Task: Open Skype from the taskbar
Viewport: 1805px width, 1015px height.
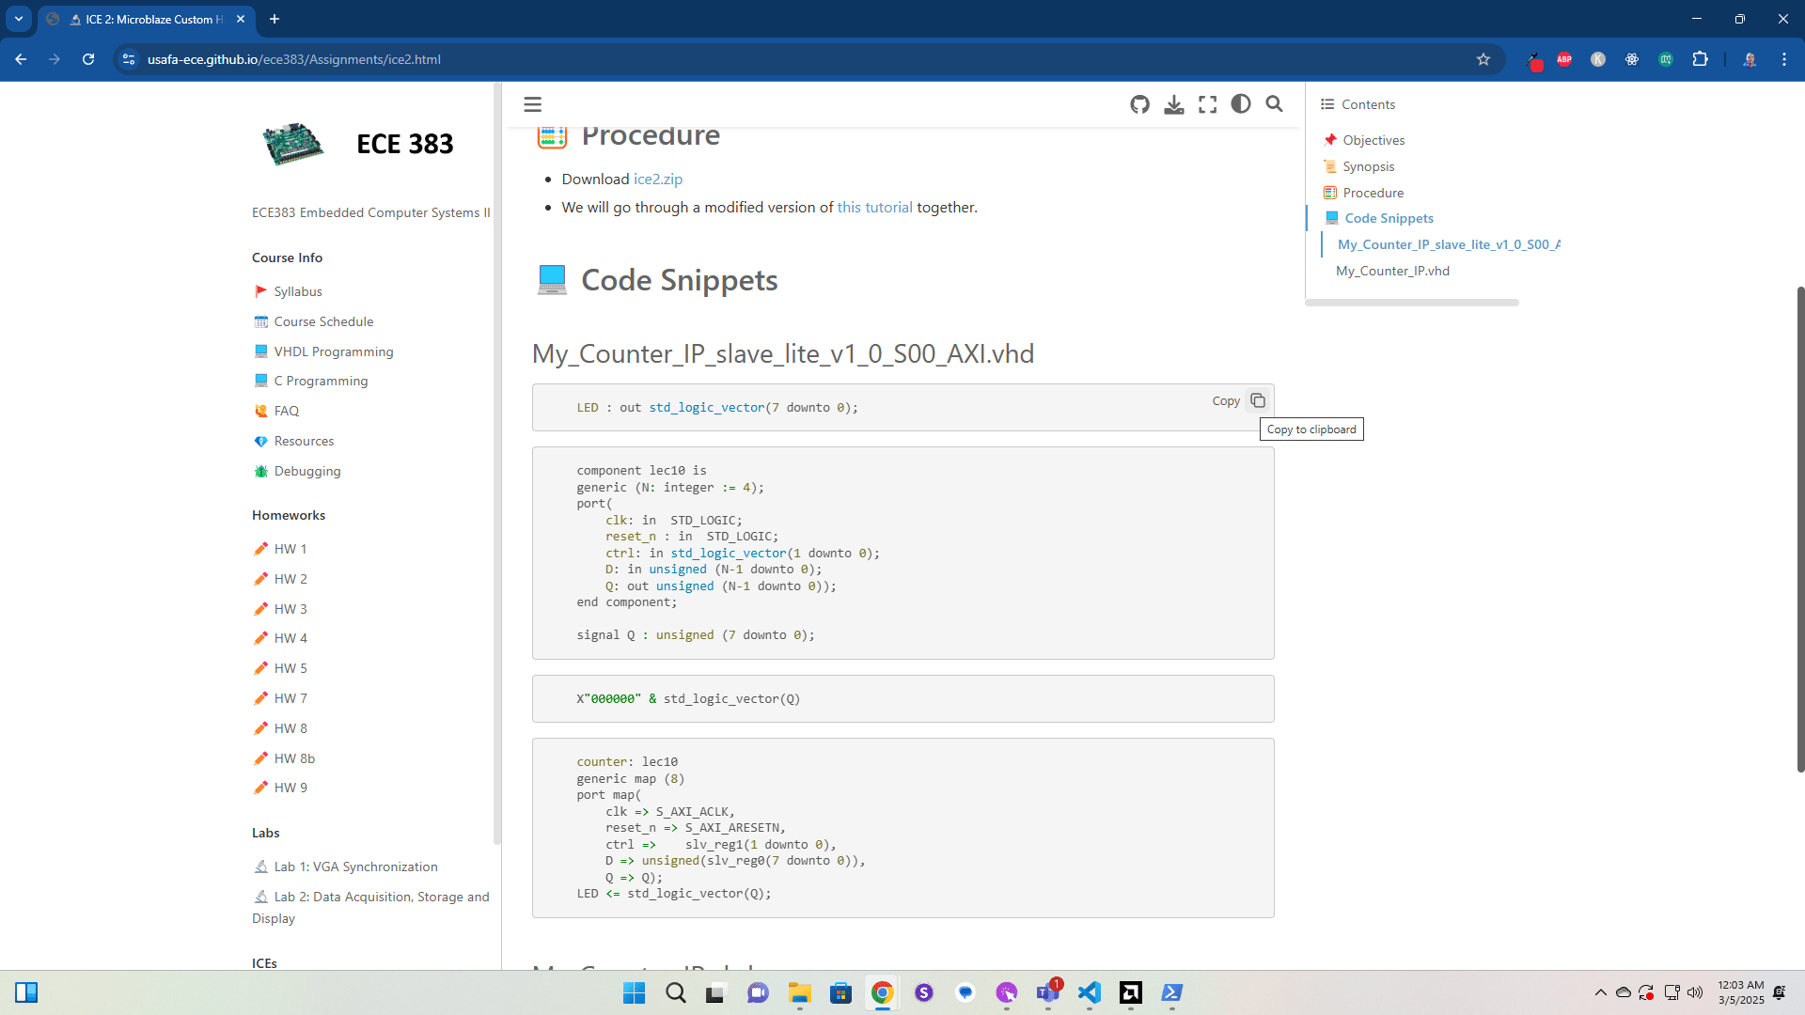Action: point(924,993)
